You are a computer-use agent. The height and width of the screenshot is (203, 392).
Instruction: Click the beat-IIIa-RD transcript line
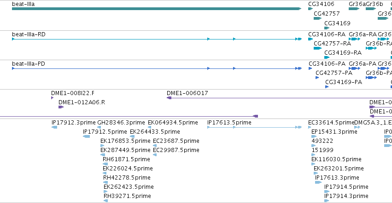click(x=157, y=39)
